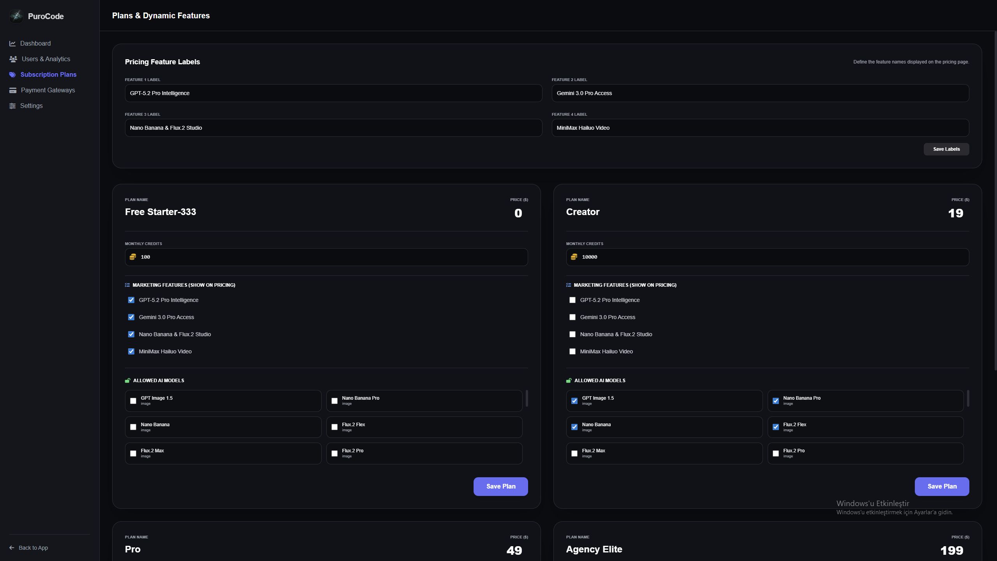
Task: Edit the Creator plan price field
Action: (955, 213)
